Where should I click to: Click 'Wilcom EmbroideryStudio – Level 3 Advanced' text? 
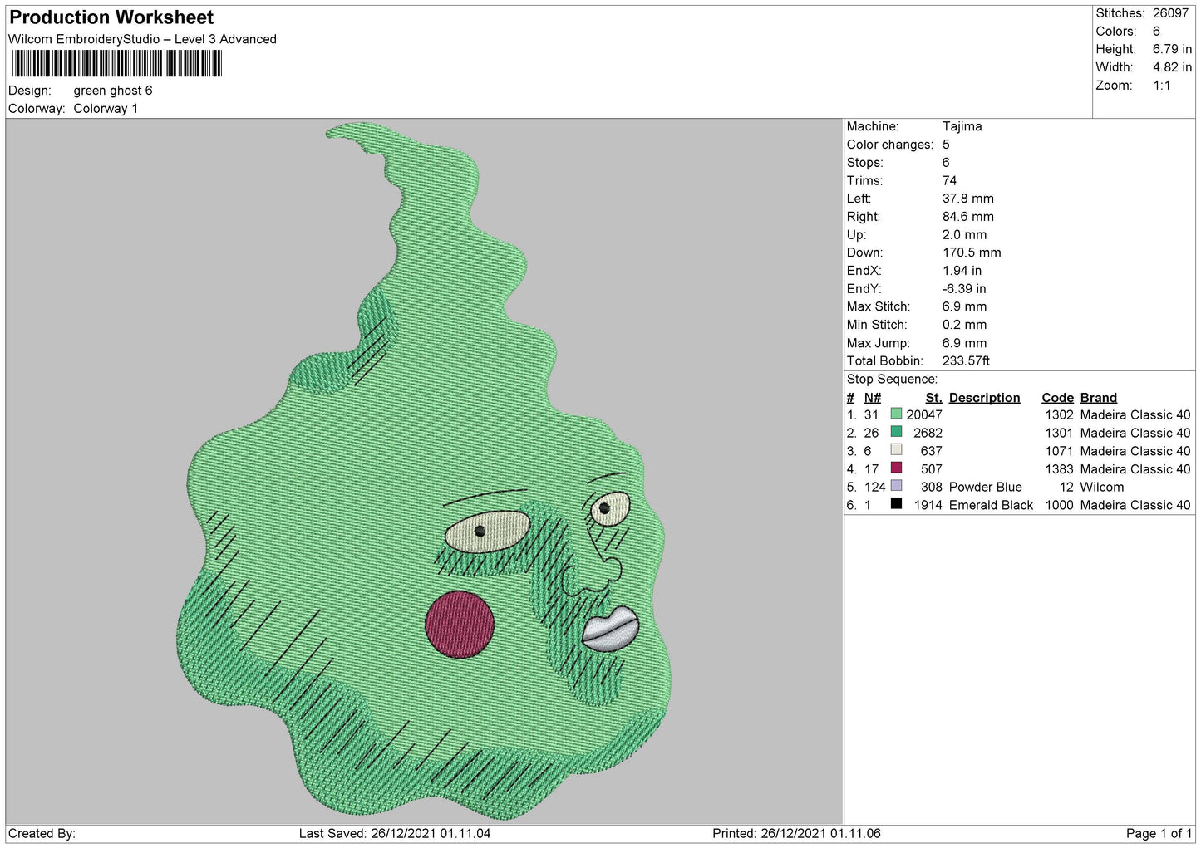click(x=142, y=39)
